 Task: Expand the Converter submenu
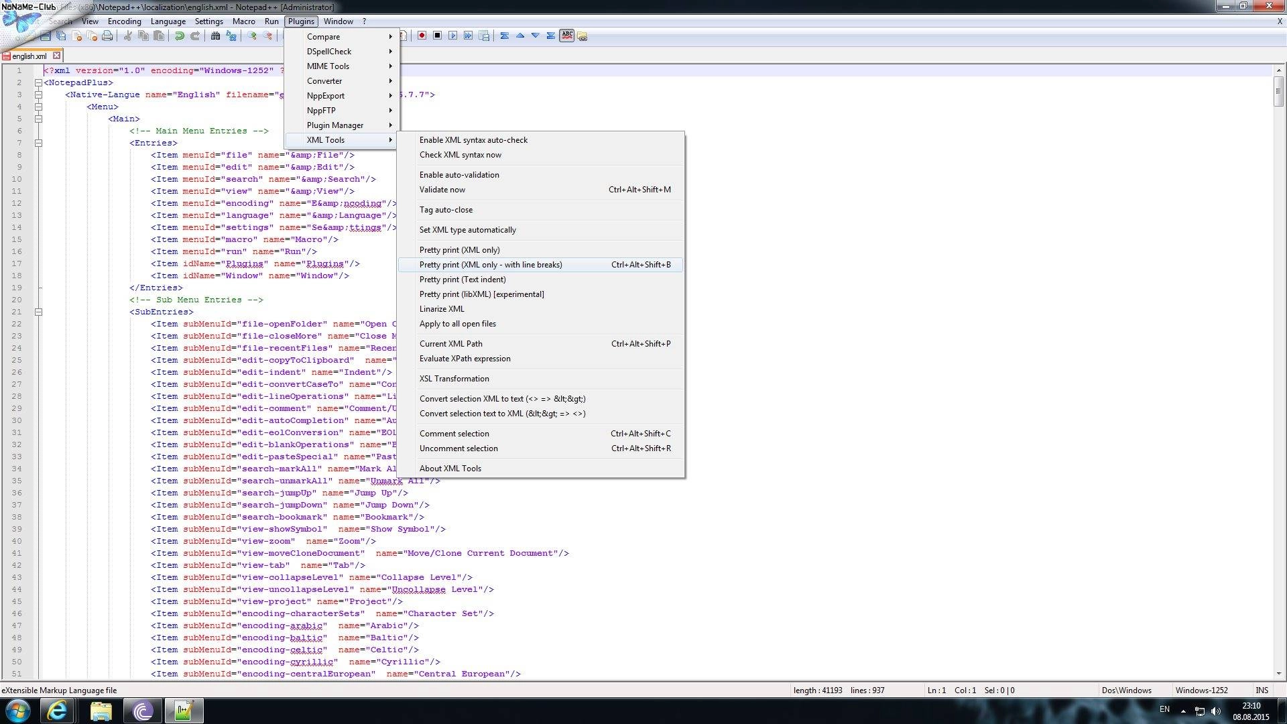click(x=342, y=81)
